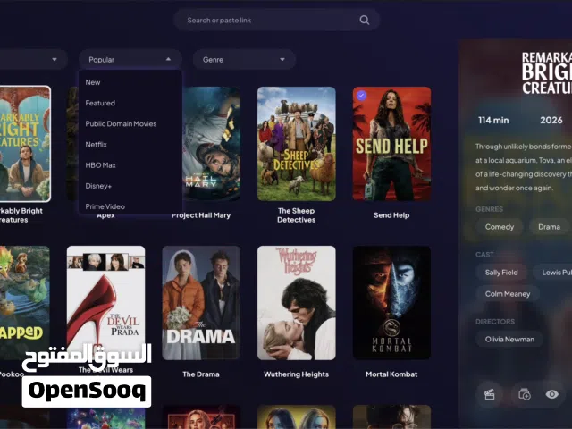Open The Drama movie poster
572x429 pixels.
(x=201, y=303)
